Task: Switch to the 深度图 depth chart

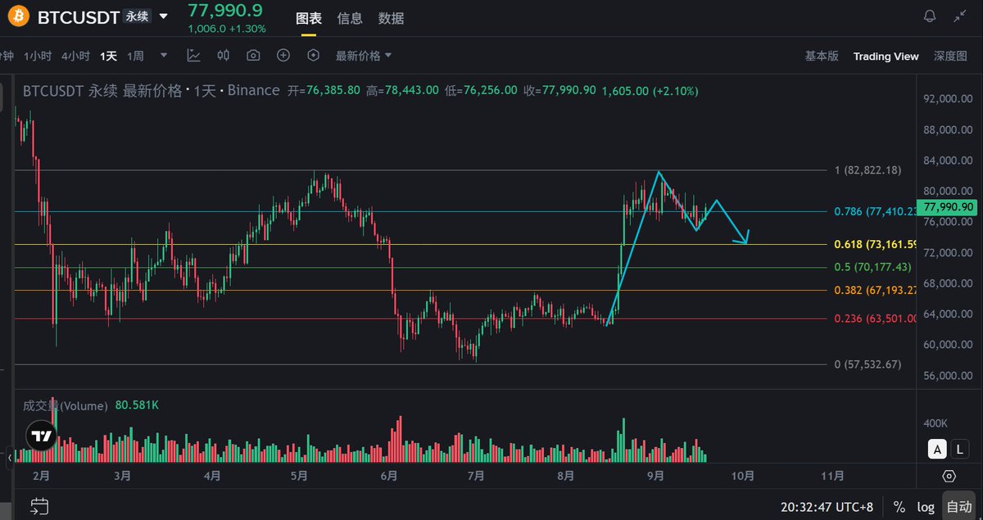Action: coord(949,56)
